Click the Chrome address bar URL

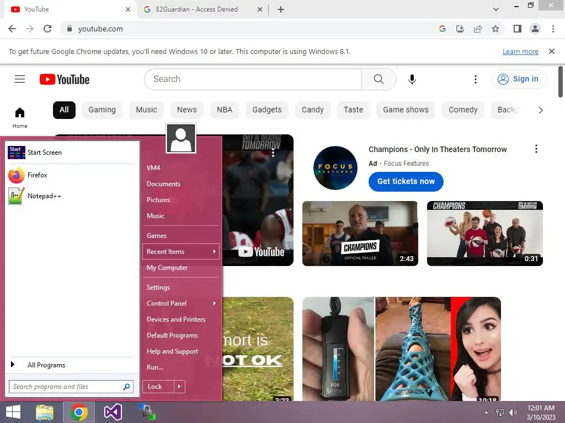(100, 29)
